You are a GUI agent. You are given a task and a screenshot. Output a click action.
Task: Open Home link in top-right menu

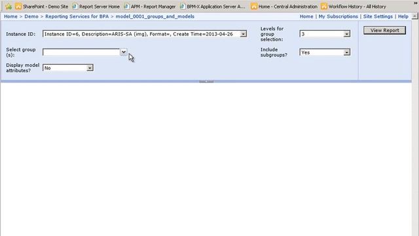point(306,16)
